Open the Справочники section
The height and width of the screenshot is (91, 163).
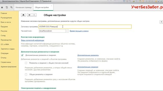coord(6,62)
